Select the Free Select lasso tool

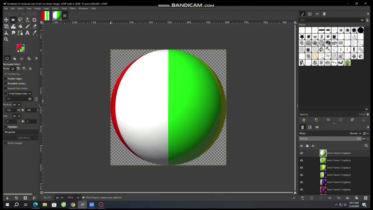[x=20, y=20]
